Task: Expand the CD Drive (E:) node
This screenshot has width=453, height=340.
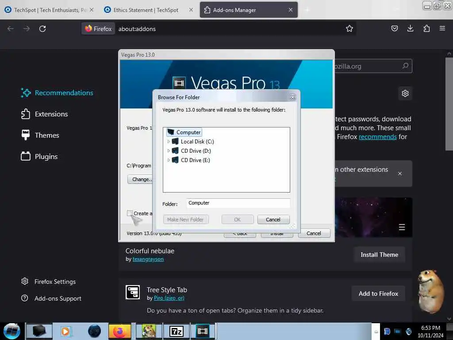Action: [x=169, y=160]
